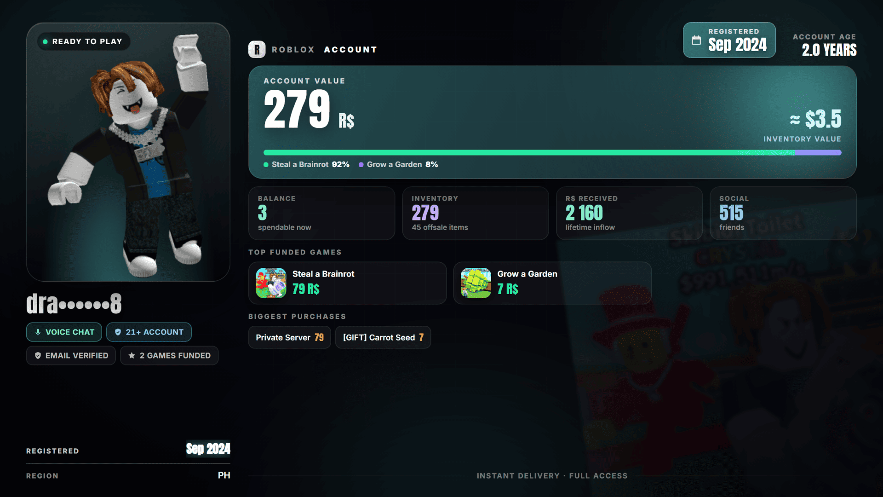Click the shield icon on 21+ Account badge
This screenshot has height=497, width=883.
point(118,332)
